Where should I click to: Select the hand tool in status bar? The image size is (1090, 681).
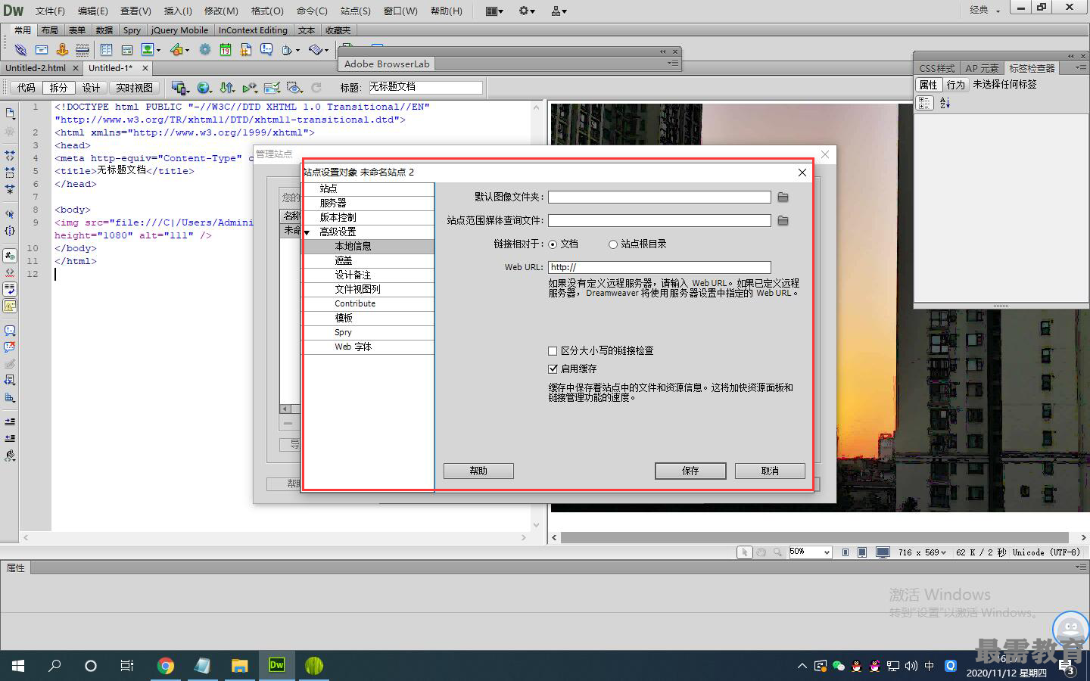761,552
